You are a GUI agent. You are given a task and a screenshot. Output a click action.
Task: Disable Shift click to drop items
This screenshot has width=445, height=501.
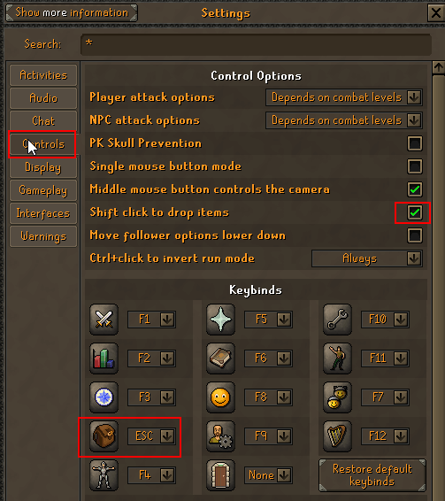click(415, 212)
